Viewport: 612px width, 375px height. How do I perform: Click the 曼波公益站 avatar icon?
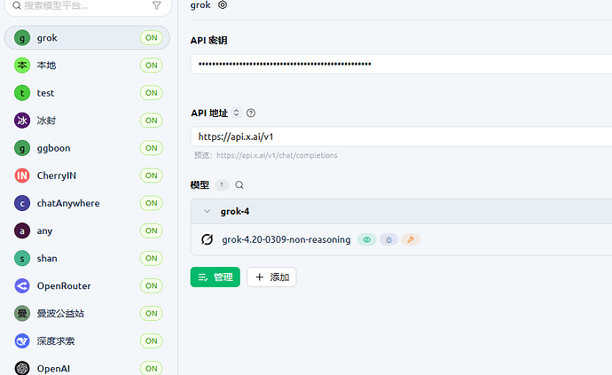point(22,313)
